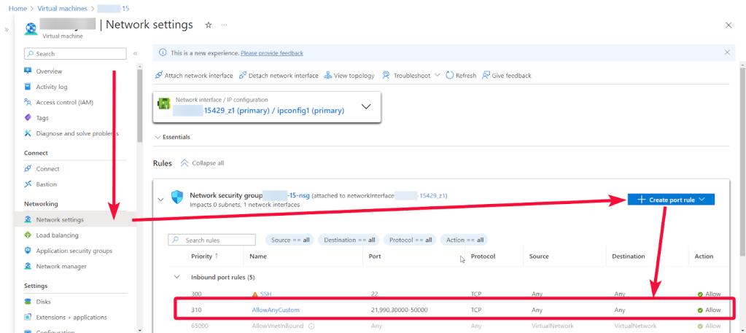Click the Create port rule button
The width and height of the screenshot is (746, 333).
coord(670,200)
